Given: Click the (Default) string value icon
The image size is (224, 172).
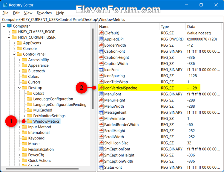Looking at the screenshot, I should [x=101, y=33].
